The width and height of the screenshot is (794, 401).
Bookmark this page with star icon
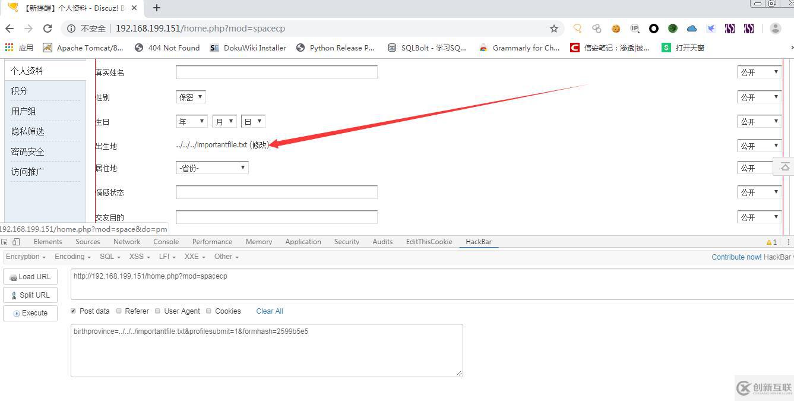tap(553, 29)
